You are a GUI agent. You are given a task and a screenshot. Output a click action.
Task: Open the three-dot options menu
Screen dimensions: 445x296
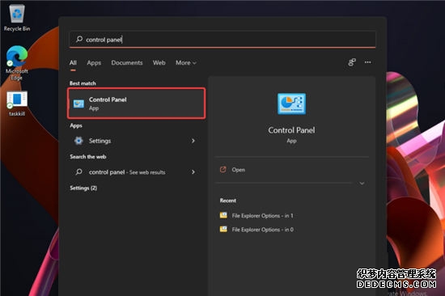click(367, 62)
